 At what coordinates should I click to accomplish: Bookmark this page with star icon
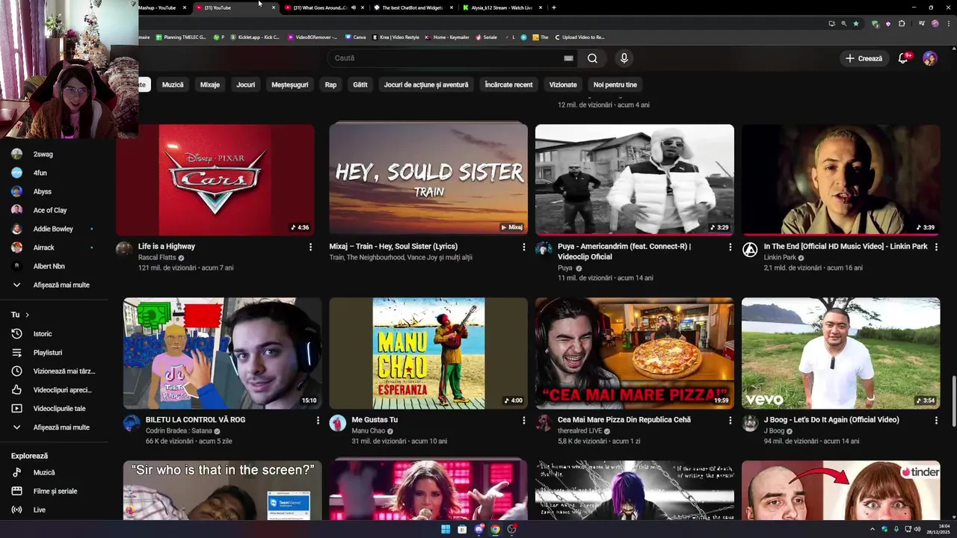click(856, 24)
